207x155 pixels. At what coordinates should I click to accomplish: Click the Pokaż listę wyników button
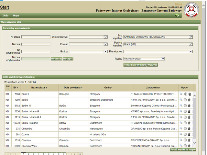pos(135,65)
